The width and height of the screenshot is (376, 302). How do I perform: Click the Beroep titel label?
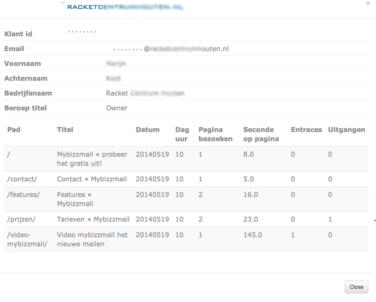click(26, 108)
